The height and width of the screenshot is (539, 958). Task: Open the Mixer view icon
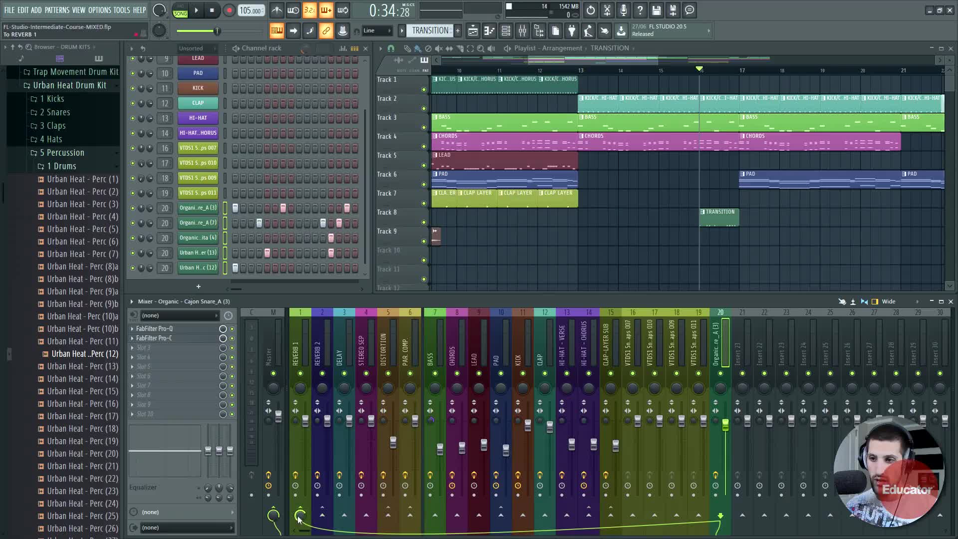pos(522,31)
